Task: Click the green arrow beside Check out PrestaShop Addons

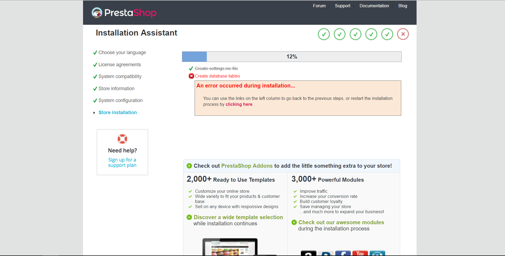Action: pos(189,166)
